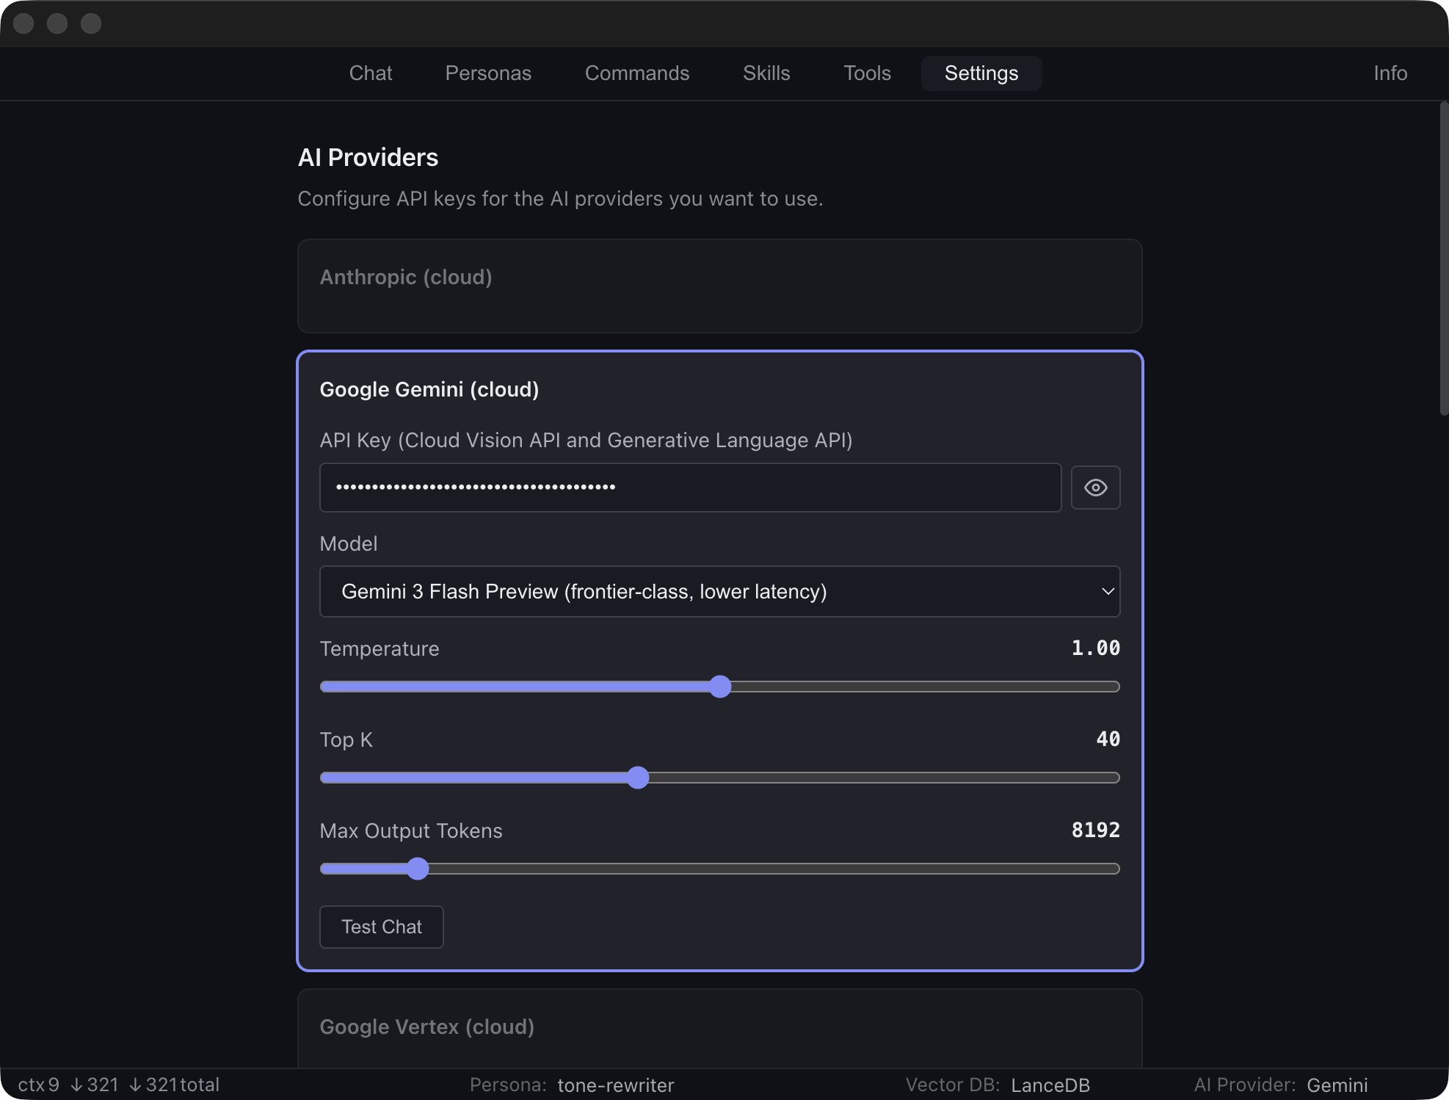The width and height of the screenshot is (1449, 1100).
Task: Open the Model dropdown chevron
Action: [1107, 591]
